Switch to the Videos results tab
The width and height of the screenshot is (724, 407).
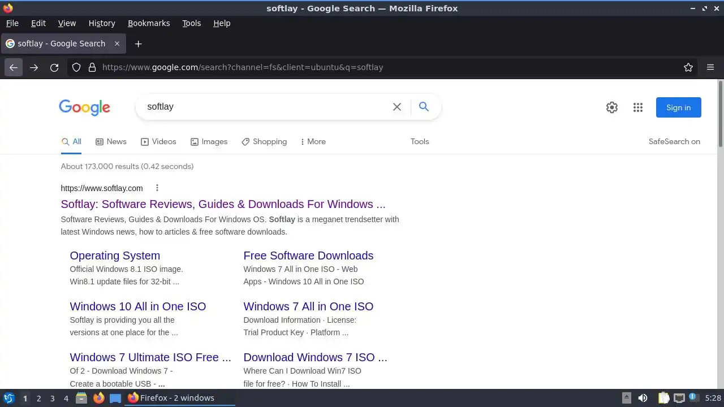(158, 142)
